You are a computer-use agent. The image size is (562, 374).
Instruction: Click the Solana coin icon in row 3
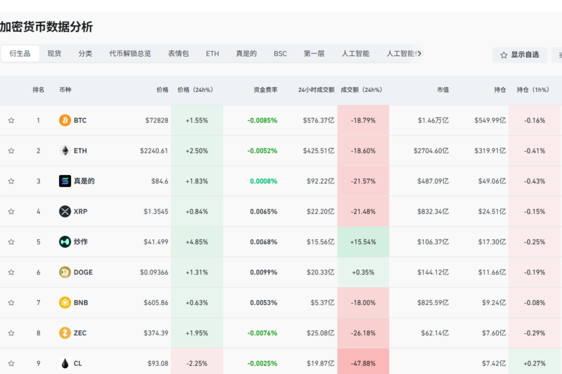pyautogui.click(x=65, y=181)
